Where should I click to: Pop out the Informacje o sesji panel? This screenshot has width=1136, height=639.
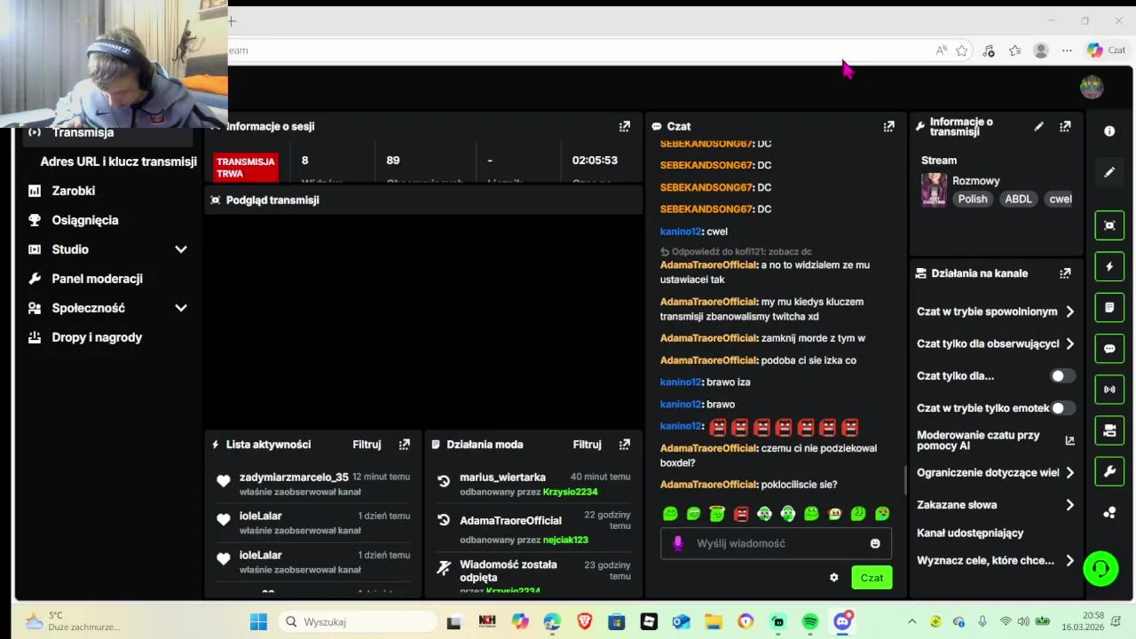click(x=625, y=126)
